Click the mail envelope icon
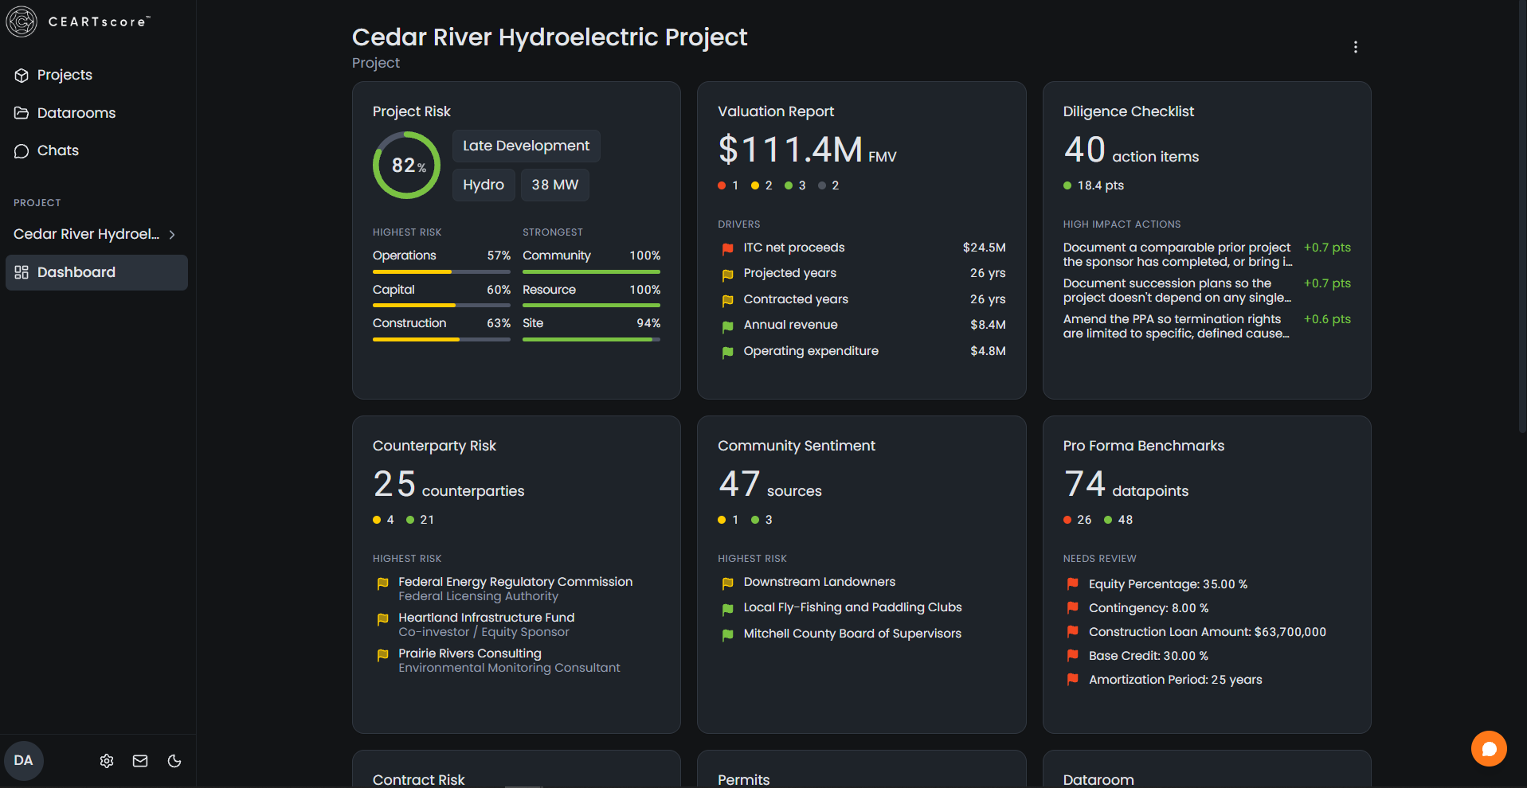Viewport: 1527px width, 788px height. pos(140,761)
